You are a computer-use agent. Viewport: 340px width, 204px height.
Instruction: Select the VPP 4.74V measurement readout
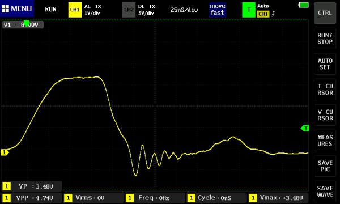tap(32, 198)
